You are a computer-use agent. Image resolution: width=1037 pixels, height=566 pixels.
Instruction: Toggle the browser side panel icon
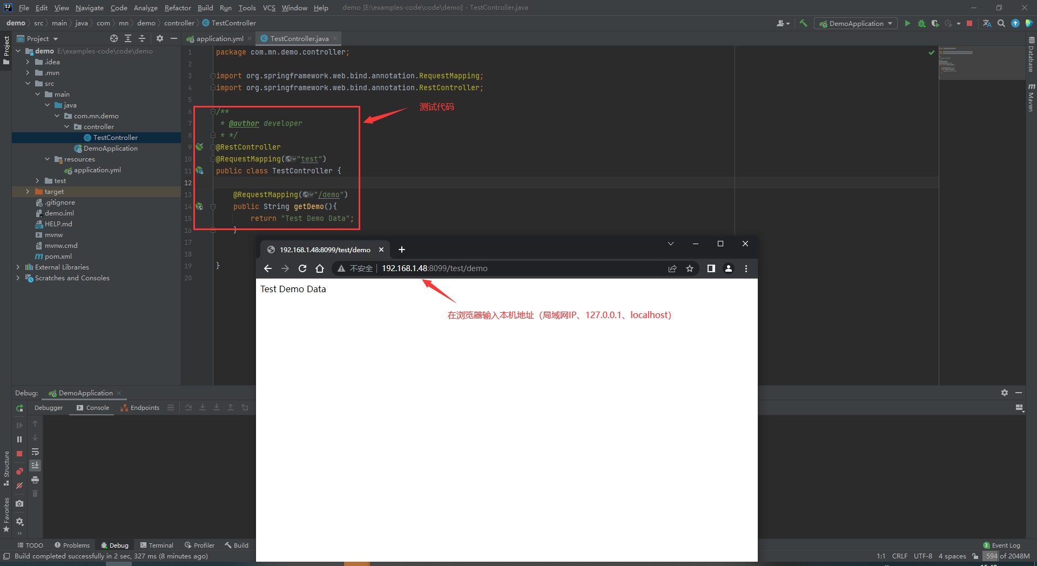[x=711, y=268]
